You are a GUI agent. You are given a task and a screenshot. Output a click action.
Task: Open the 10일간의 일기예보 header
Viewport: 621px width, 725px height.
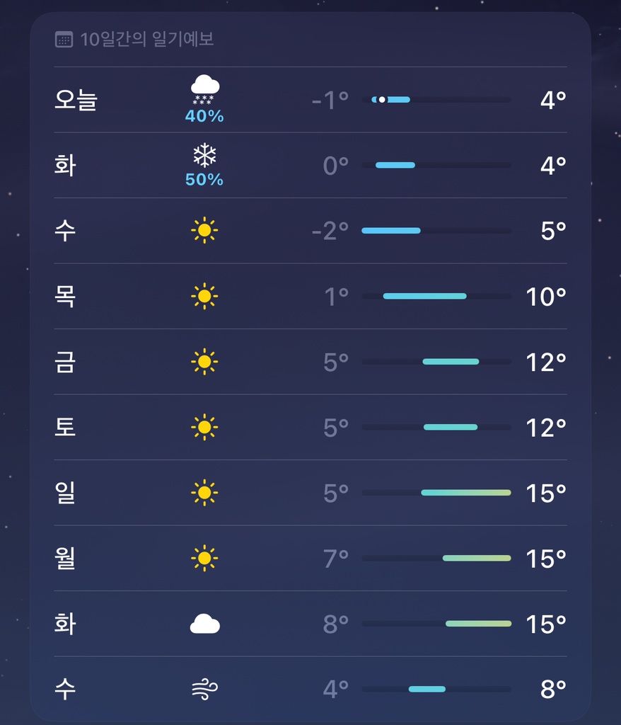pos(146,40)
